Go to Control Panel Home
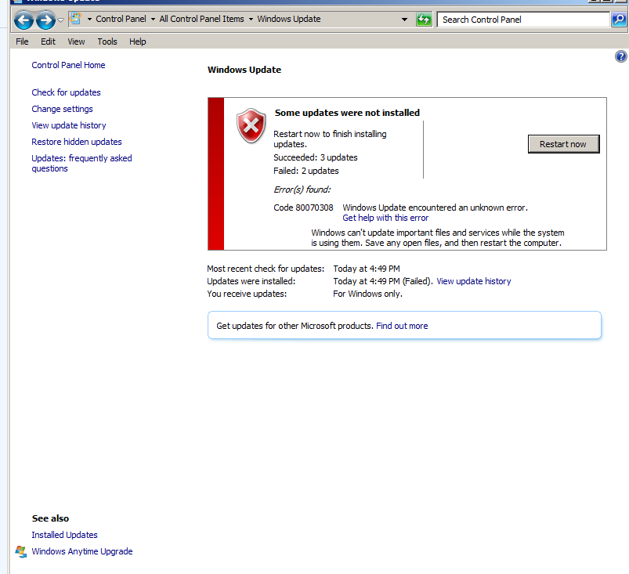This screenshot has width=629, height=574. pyautogui.click(x=68, y=65)
